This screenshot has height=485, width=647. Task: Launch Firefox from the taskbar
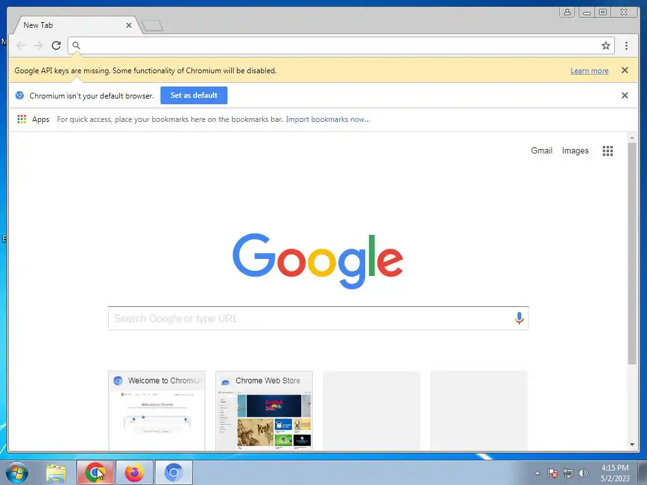click(135, 472)
